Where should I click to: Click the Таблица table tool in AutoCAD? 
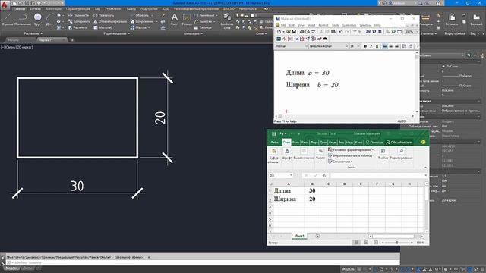pyautogui.click(x=203, y=27)
